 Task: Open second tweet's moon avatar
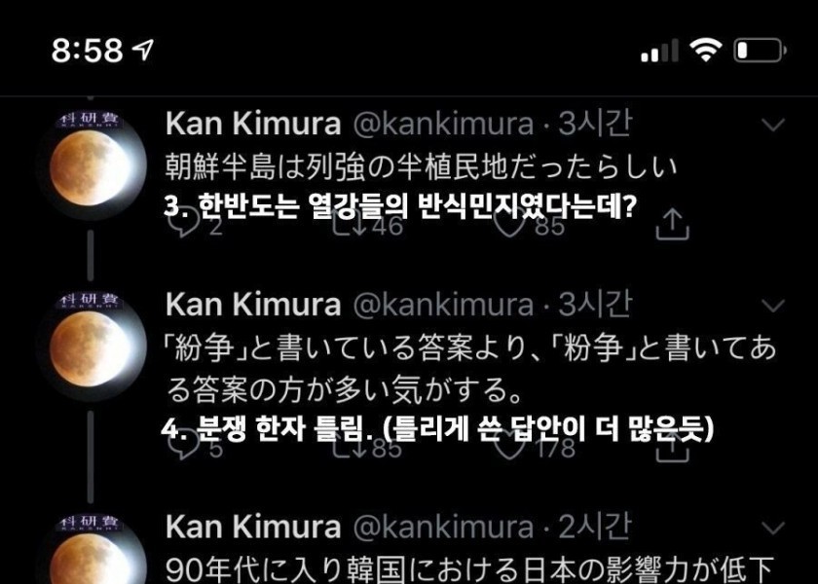pyautogui.click(x=93, y=347)
